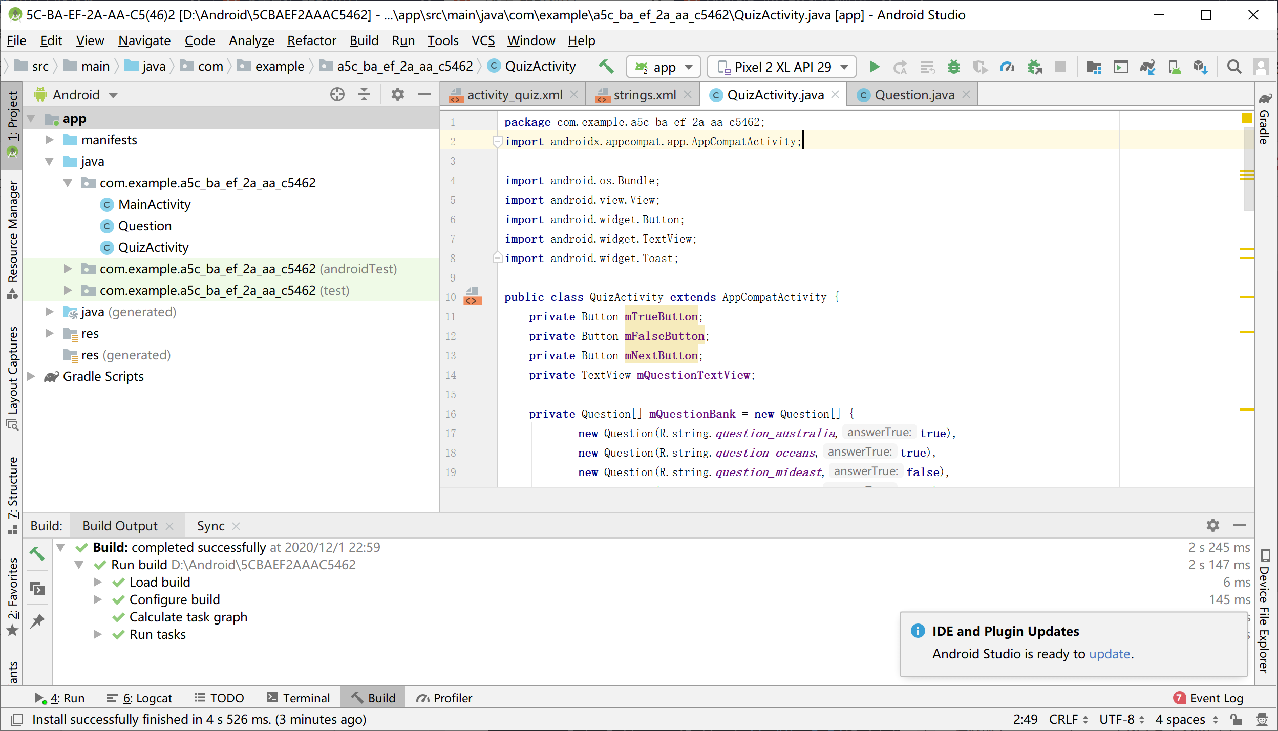The image size is (1278, 731).
Task: Open Build panel settings gear
Action: [1213, 525]
